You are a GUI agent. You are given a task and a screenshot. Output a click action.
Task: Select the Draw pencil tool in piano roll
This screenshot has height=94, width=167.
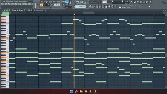point(13,10)
